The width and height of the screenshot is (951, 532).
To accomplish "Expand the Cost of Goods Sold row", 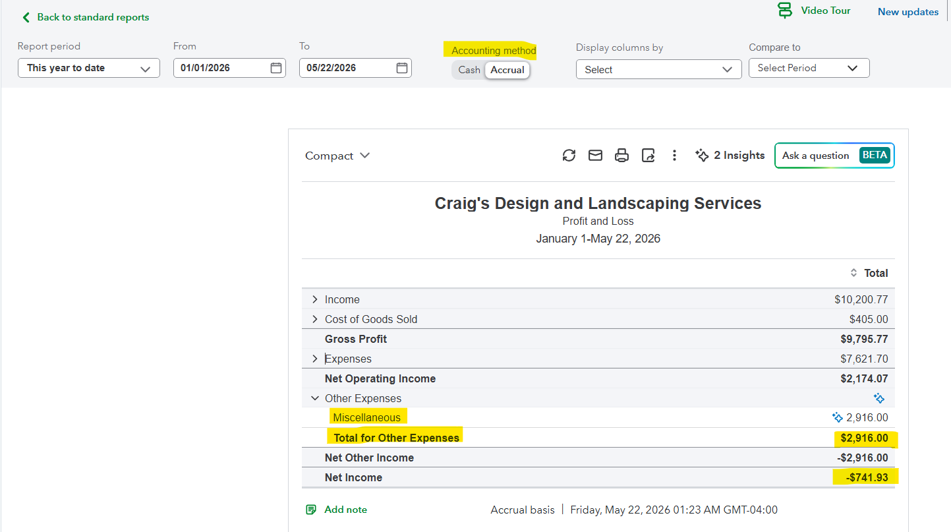I will click(314, 319).
